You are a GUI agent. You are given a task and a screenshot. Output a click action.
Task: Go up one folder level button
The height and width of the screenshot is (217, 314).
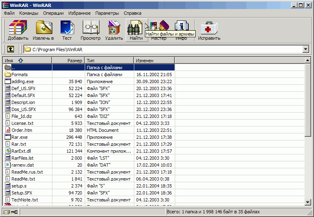click(11, 49)
